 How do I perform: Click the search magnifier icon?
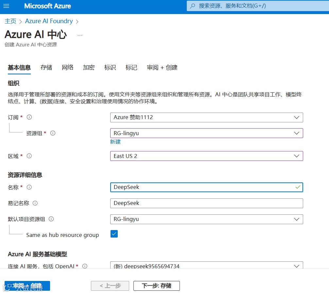coord(192,6)
